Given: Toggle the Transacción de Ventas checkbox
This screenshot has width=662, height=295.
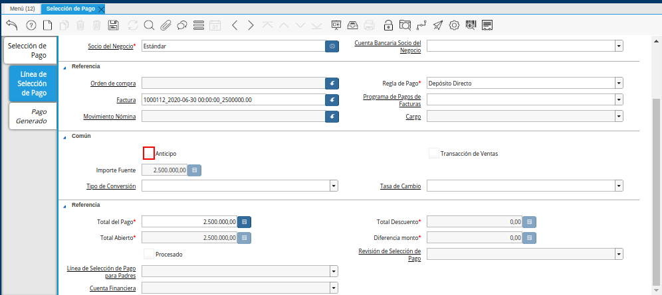Looking at the screenshot, I should point(433,154).
